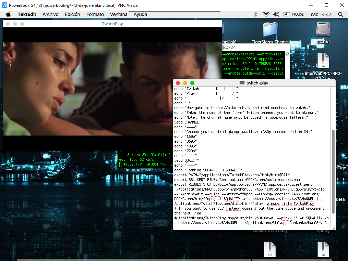Click the twitch-play document proxy icon
Viewport: 348px width, 261px height.
click(242, 83)
